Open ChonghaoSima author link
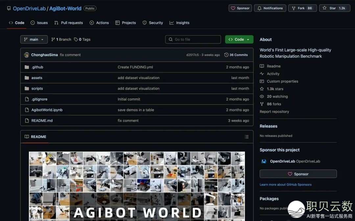Image resolution: width=355 pixels, height=221 pixels. [44, 55]
